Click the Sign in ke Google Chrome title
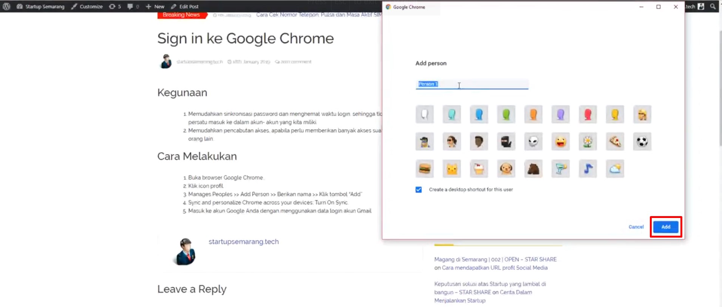This screenshot has width=722, height=307. tap(246, 38)
